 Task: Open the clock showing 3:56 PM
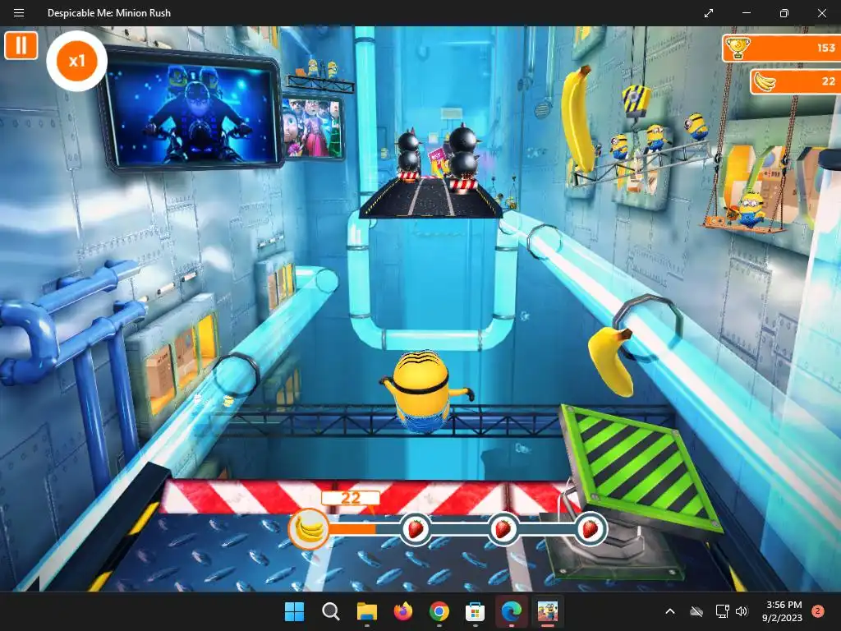click(x=782, y=611)
